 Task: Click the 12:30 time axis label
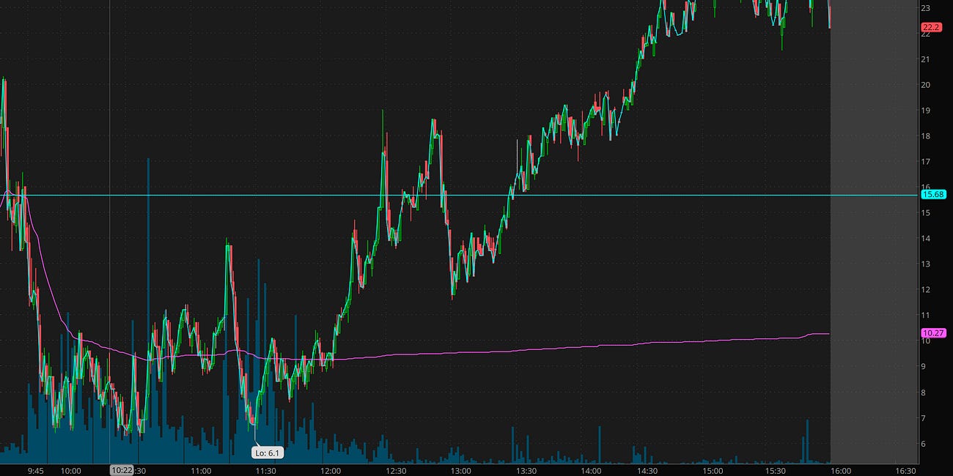tap(396, 471)
